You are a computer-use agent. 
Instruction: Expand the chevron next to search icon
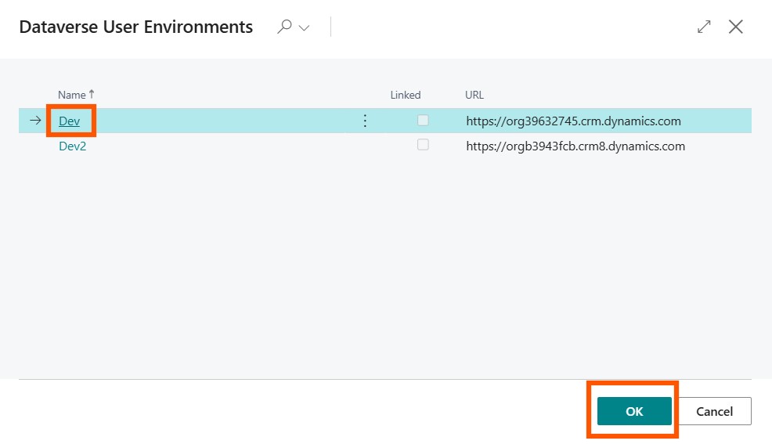304,28
